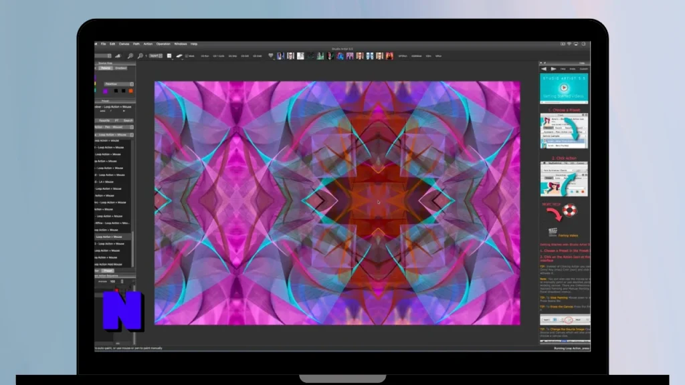685x385 pixels.
Task: Click the Click Action tutorial image
Action: (564, 179)
